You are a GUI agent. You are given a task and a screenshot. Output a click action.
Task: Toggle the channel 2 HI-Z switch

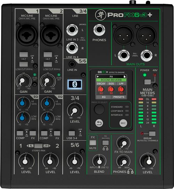tap(48, 54)
